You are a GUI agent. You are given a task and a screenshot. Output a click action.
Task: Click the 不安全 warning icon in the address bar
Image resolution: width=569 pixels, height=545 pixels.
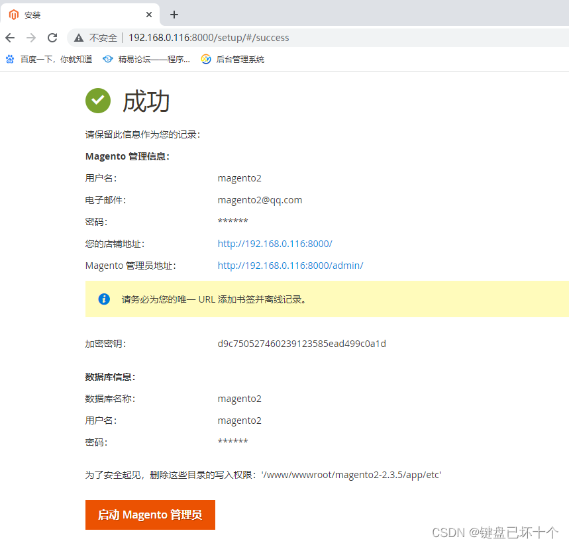pyautogui.click(x=79, y=38)
